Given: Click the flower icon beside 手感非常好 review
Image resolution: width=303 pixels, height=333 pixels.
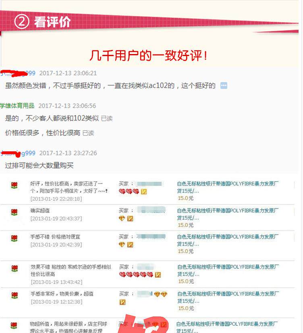Looking at the screenshot, I should click(x=15, y=295).
